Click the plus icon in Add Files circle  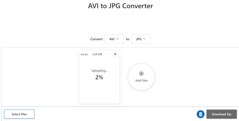point(141,73)
